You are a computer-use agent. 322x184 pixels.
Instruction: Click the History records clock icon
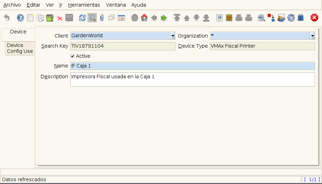pos(135,18)
